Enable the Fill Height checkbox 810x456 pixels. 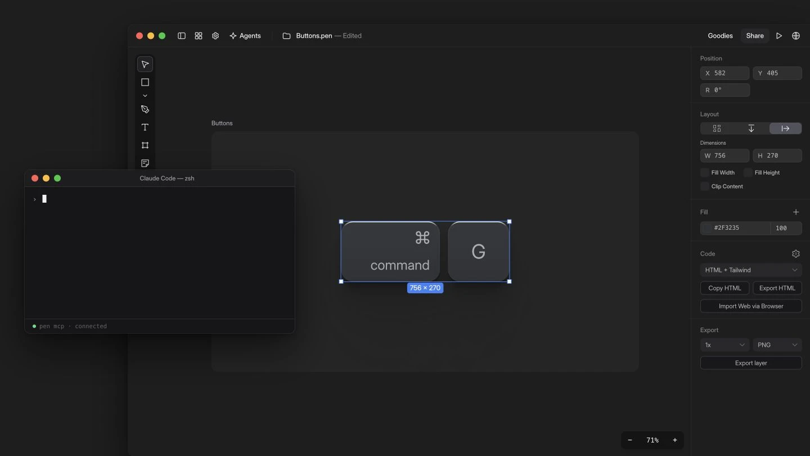click(748, 173)
